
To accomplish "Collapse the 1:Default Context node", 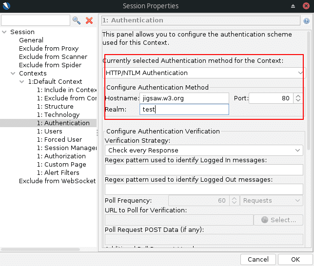I will point(22,81).
